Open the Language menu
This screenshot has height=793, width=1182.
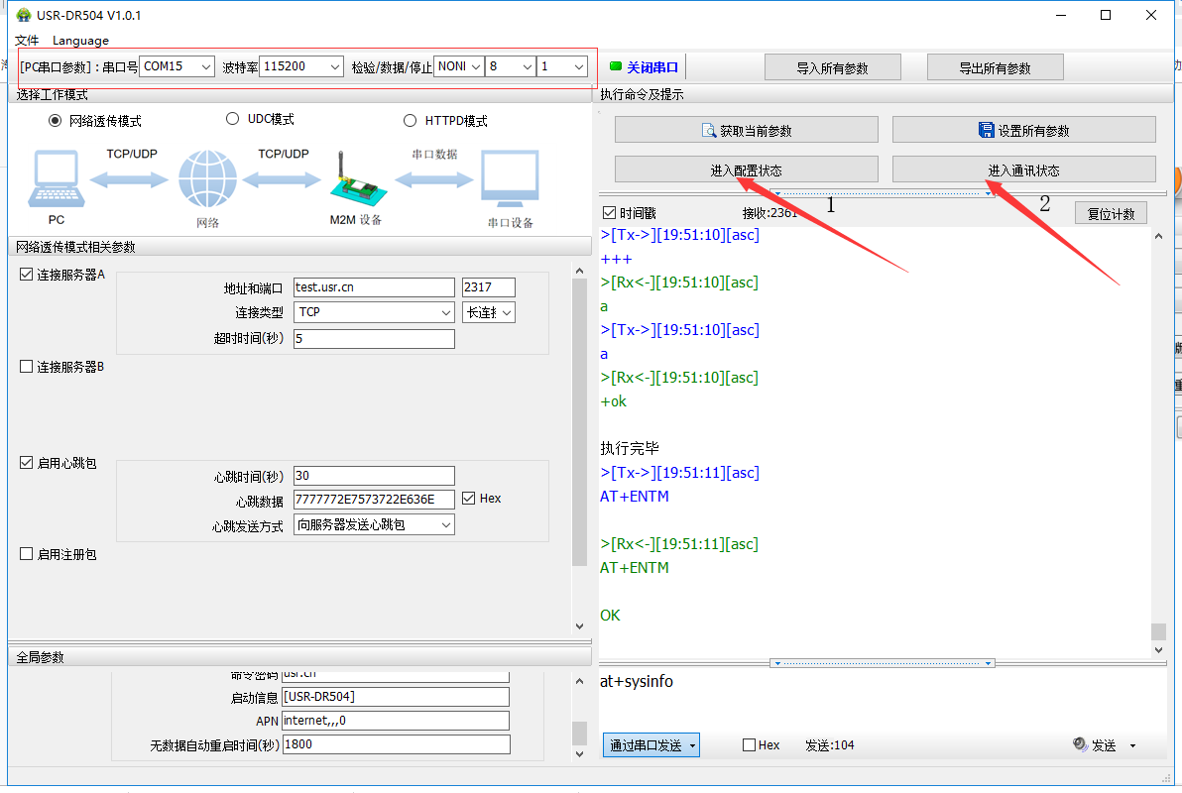(x=80, y=41)
